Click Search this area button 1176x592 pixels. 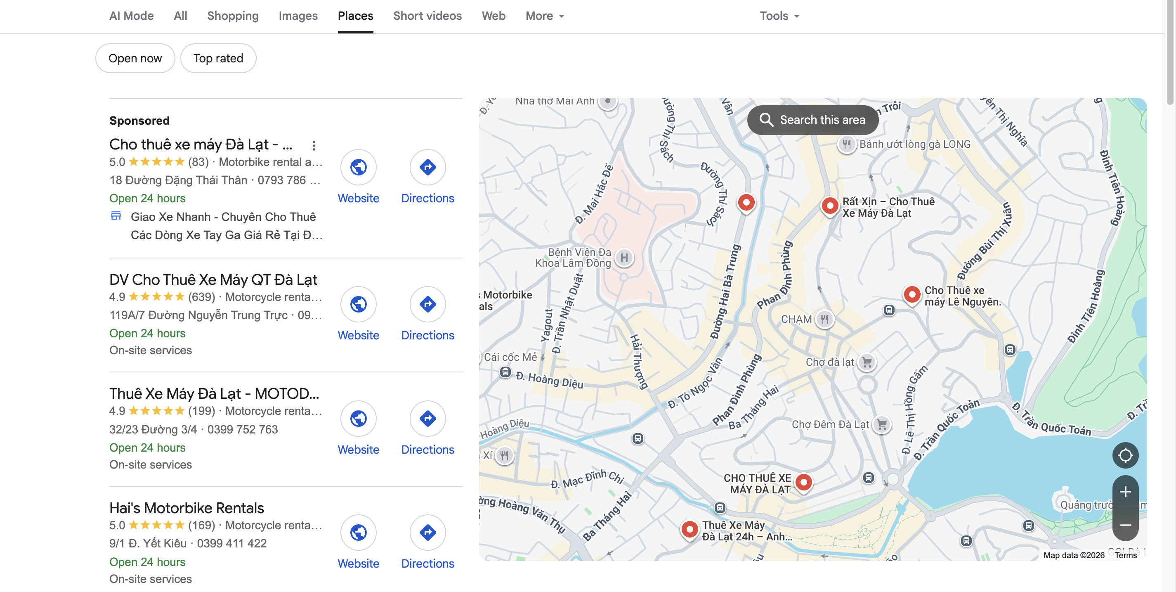tap(812, 120)
